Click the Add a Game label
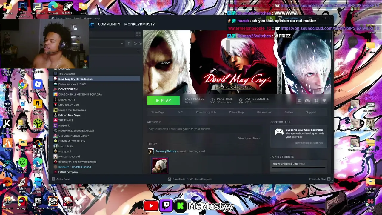The height and width of the screenshot is (215, 382). (x=63, y=179)
